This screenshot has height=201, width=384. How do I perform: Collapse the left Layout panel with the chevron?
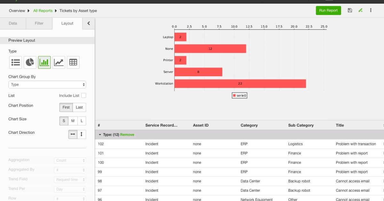[89, 23]
